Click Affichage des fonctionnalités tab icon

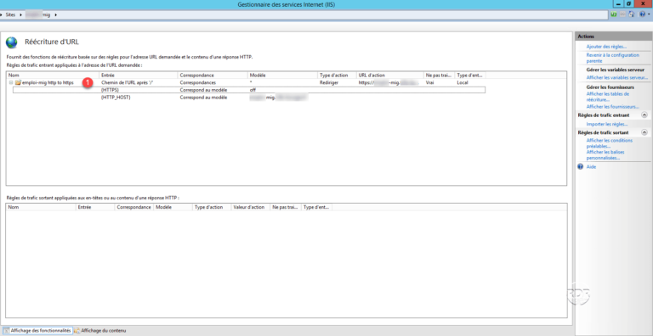6,330
